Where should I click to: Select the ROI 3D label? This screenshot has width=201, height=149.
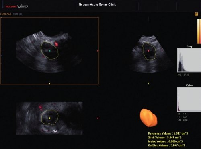point(18,14)
